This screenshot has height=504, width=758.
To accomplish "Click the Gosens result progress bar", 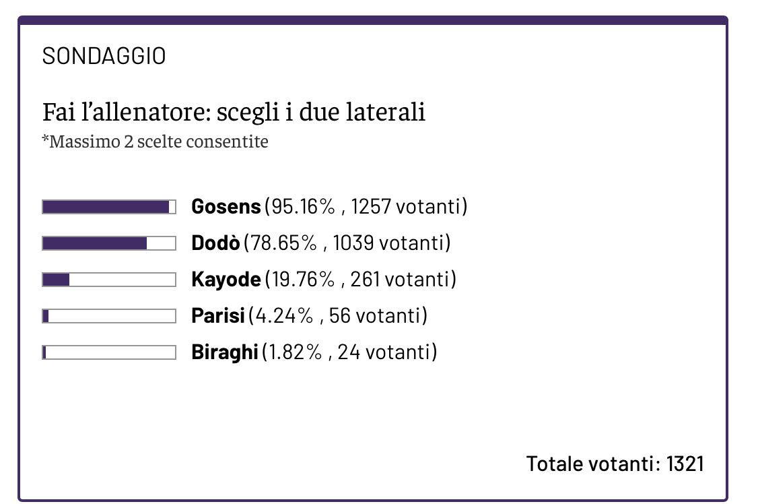I will point(109,207).
